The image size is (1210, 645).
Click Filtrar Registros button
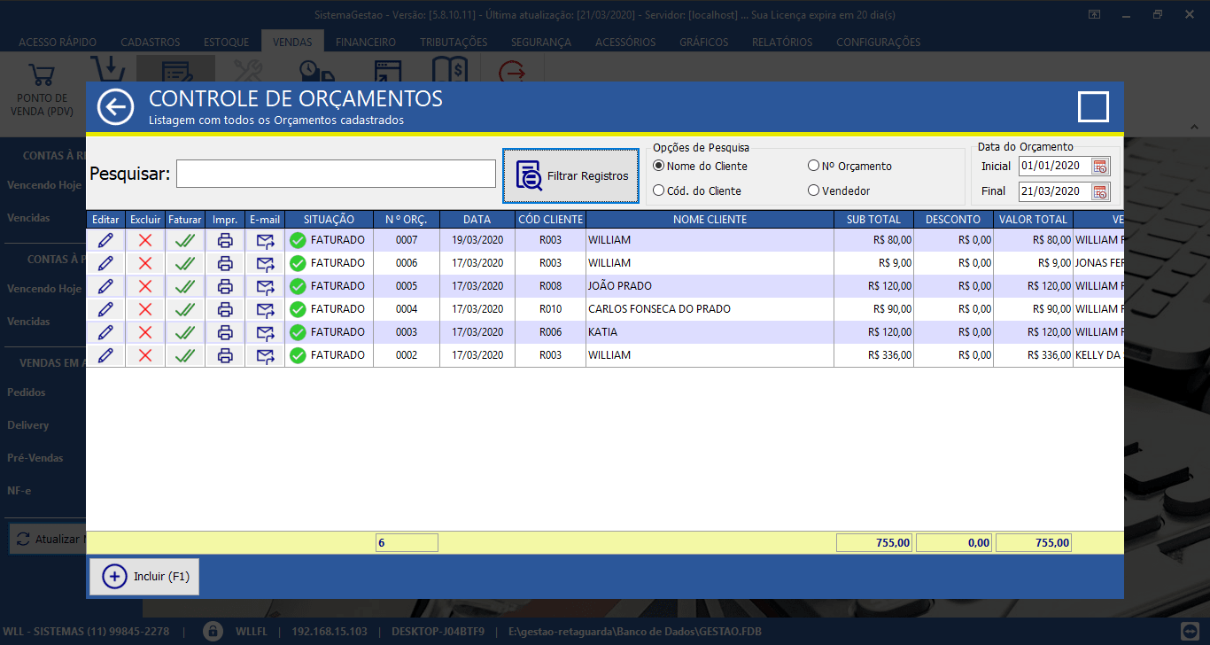tap(570, 175)
